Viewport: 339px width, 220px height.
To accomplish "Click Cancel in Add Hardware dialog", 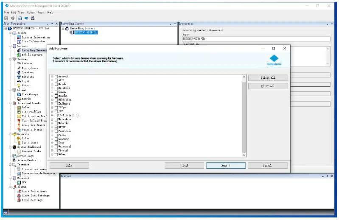I will tap(267, 166).
